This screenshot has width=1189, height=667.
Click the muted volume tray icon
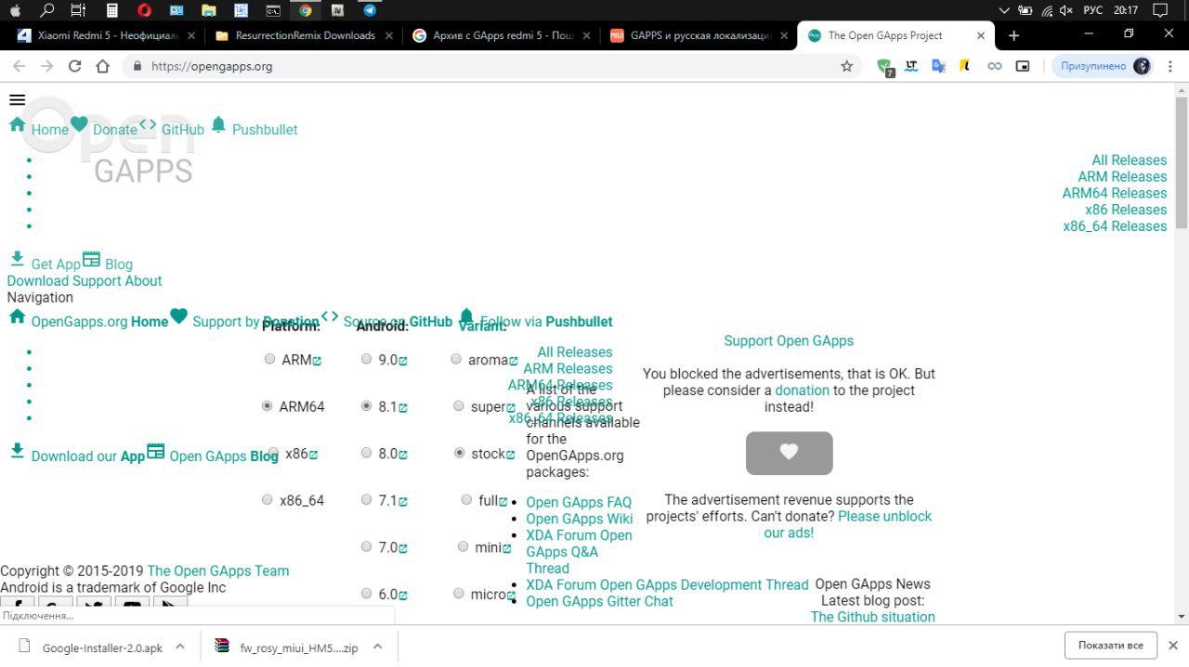1065,11
